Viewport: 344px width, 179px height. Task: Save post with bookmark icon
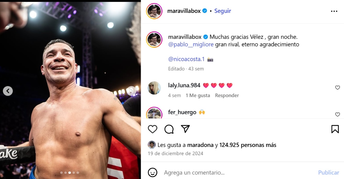coord(335,129)
